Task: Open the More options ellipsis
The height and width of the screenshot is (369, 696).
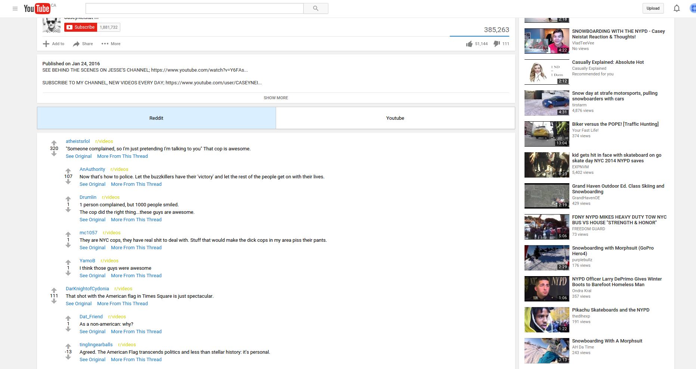Action: [105, 44]
